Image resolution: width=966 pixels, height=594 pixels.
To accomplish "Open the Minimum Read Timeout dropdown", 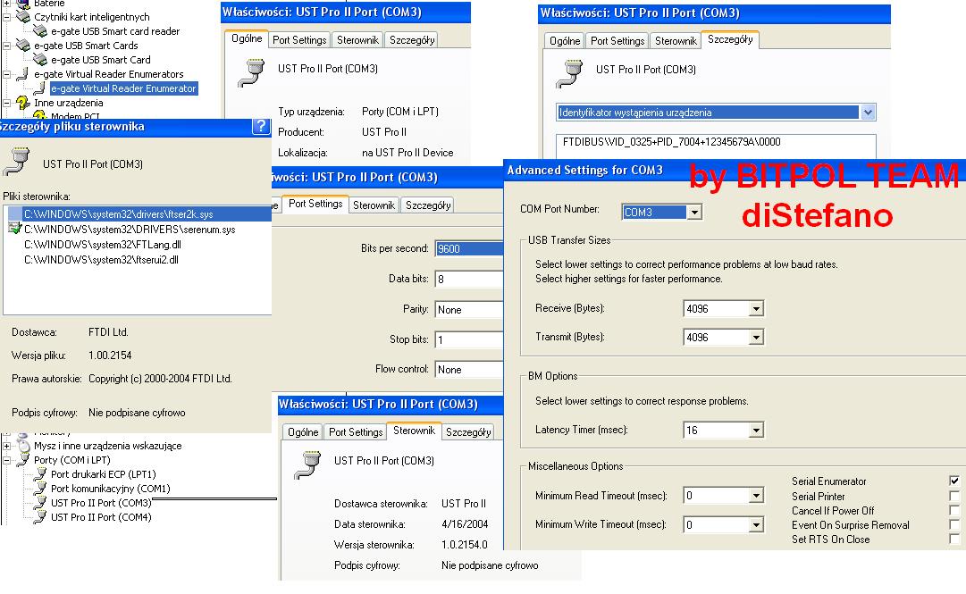I will 756,496.
